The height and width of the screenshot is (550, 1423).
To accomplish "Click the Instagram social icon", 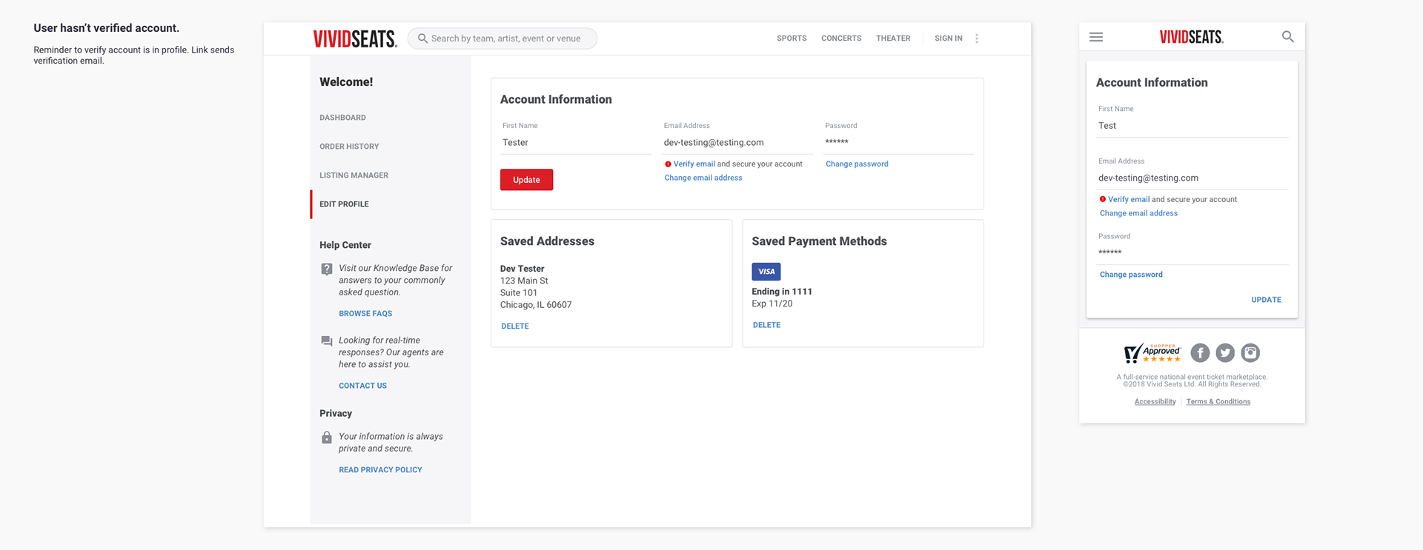I will [x=1250, y=353].
